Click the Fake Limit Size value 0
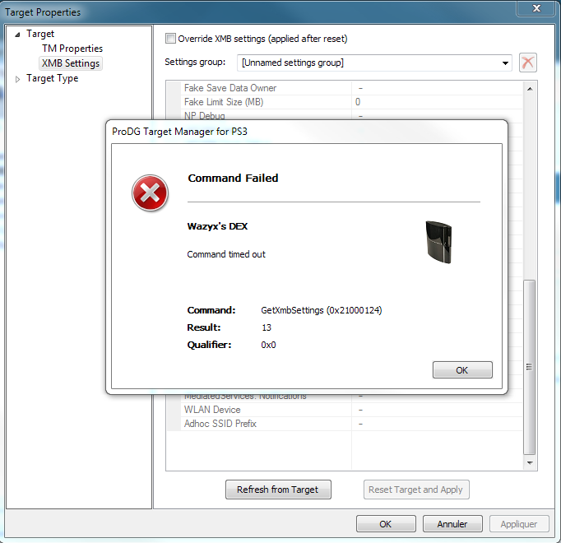 click(358, 102)
